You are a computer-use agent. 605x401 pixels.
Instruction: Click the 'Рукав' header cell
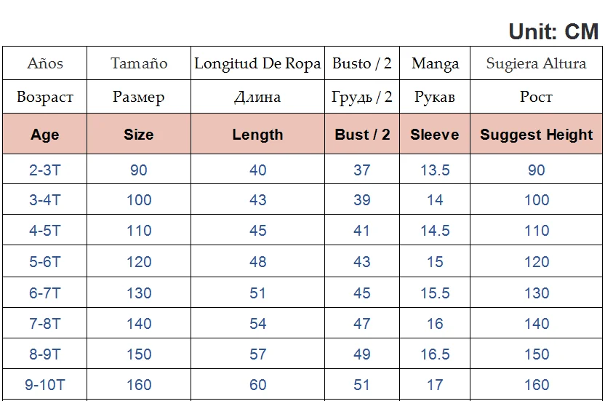435,97
